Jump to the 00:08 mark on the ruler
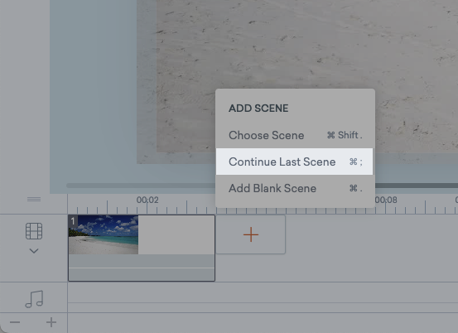 click(386, 200)
